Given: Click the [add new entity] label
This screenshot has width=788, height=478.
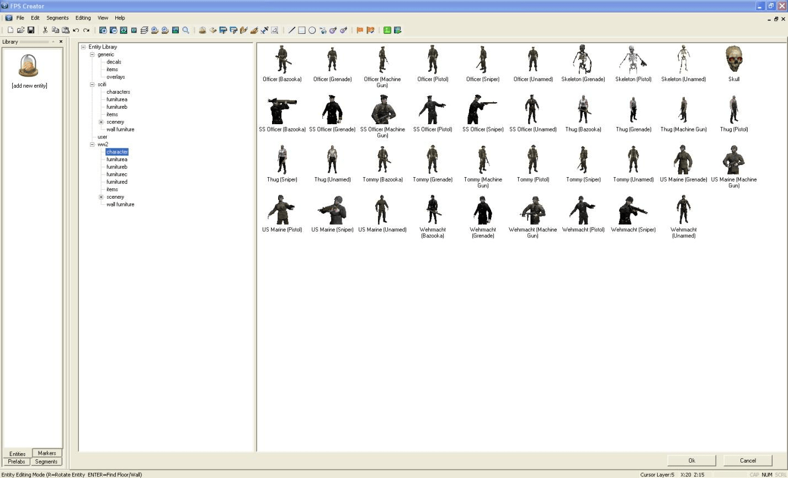Looking at the screenshot, I should pyautogui.click(x=29, y=86).
